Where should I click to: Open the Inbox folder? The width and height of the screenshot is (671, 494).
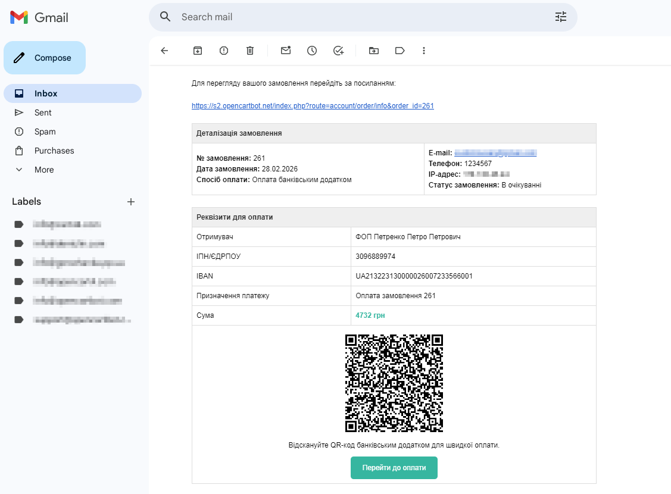pos(46,93)
